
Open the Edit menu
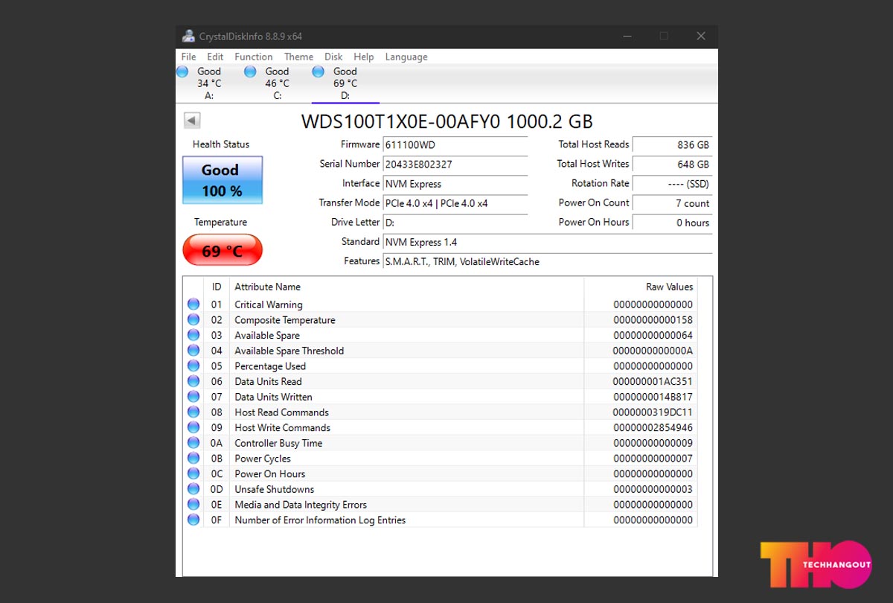point(215,57)
